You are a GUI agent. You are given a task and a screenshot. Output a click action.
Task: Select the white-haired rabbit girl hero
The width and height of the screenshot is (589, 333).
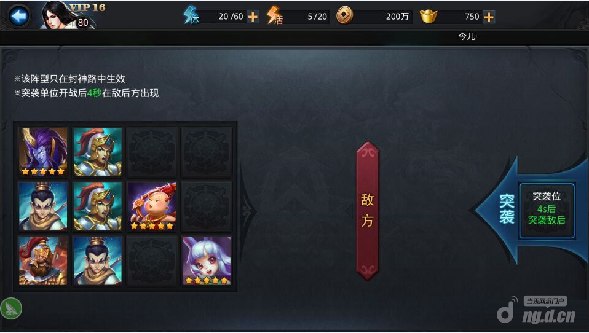point(207,261)
